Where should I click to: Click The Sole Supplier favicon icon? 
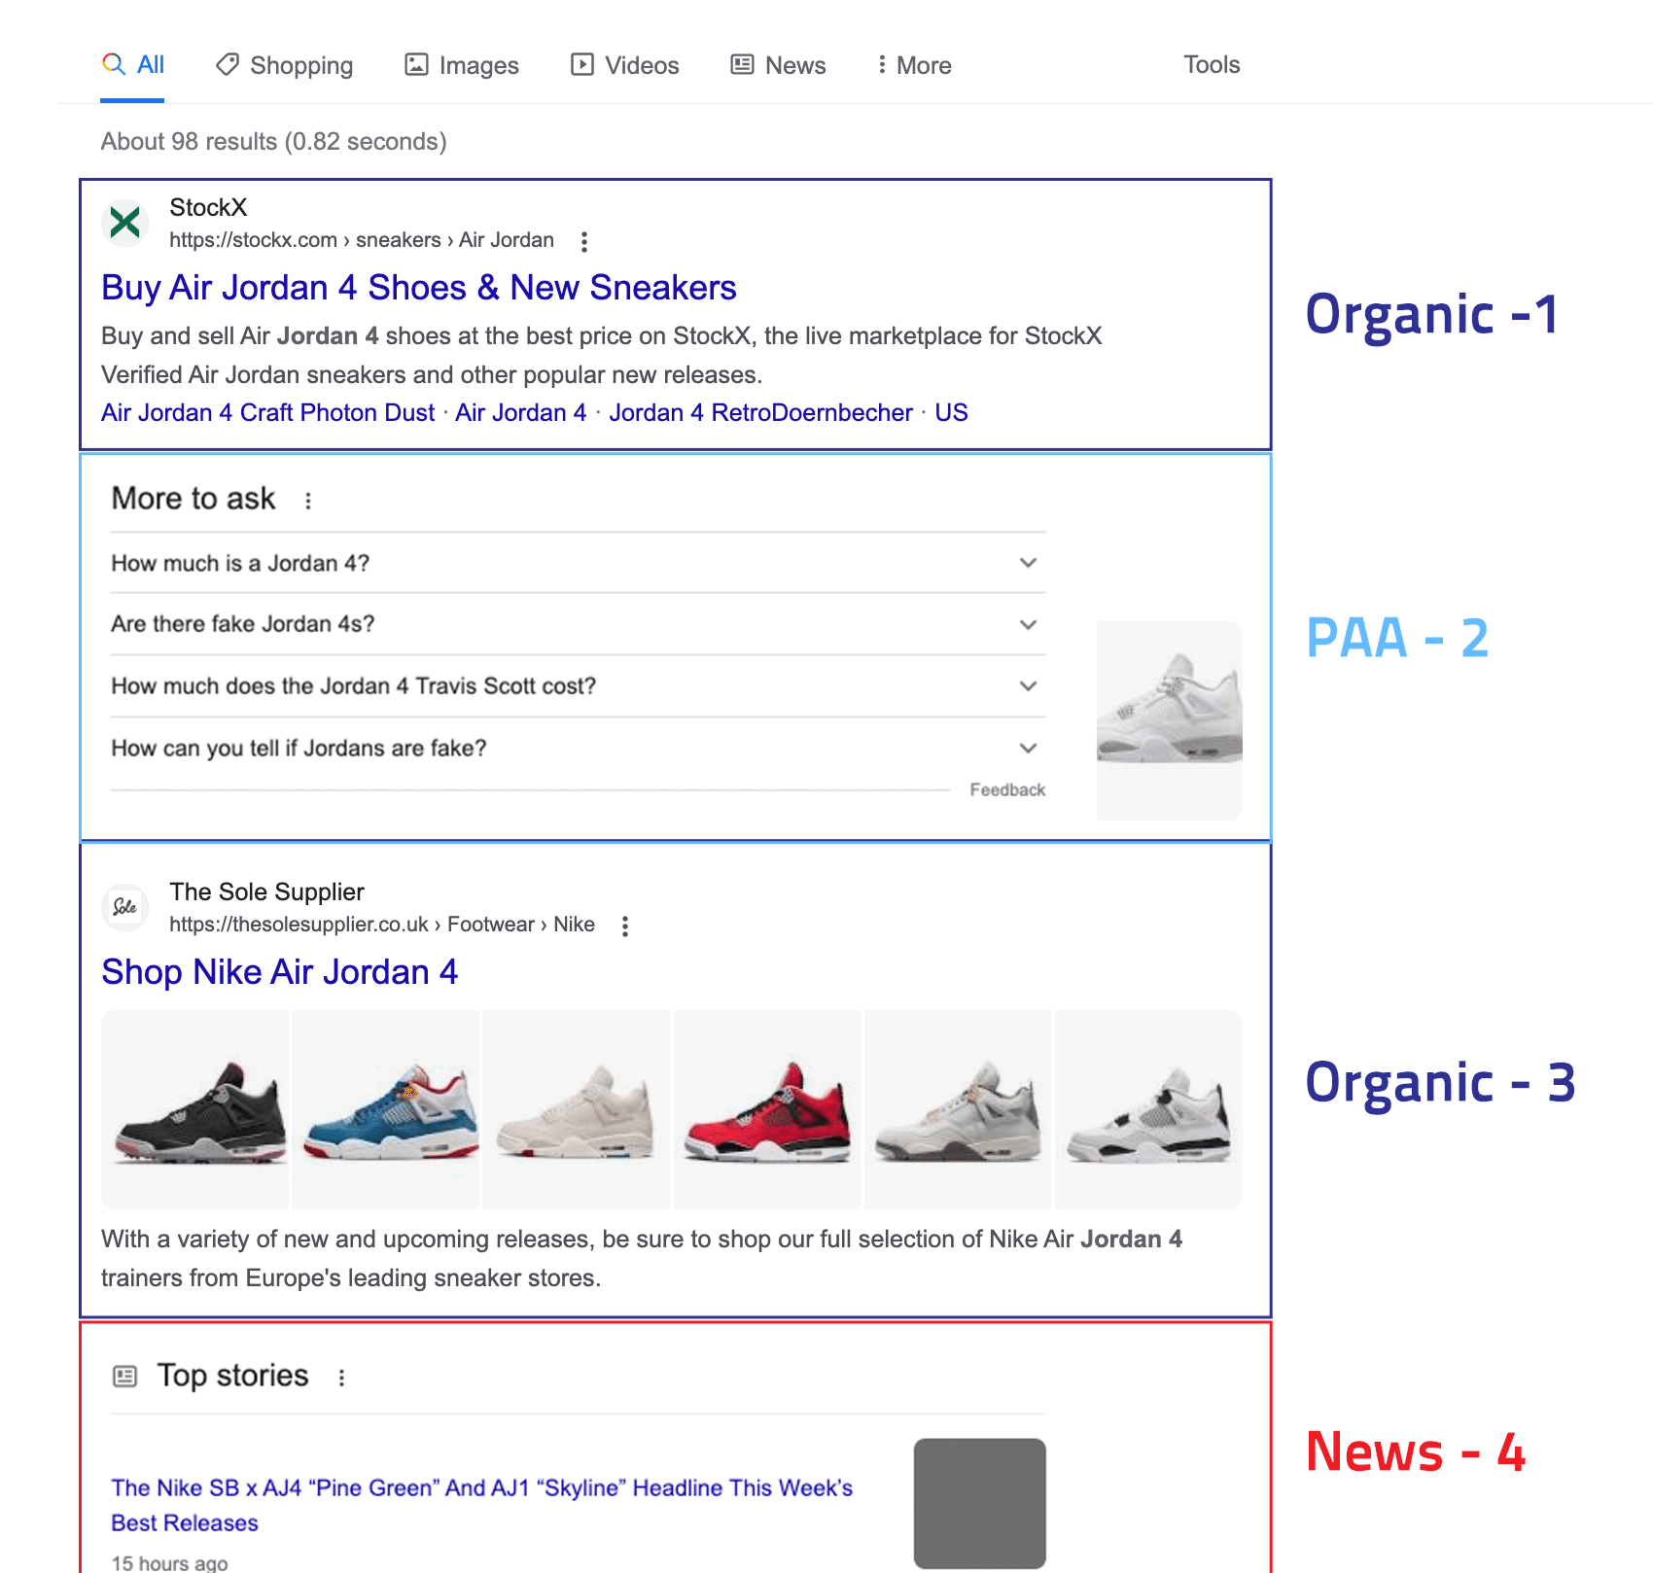coord(125,907)
